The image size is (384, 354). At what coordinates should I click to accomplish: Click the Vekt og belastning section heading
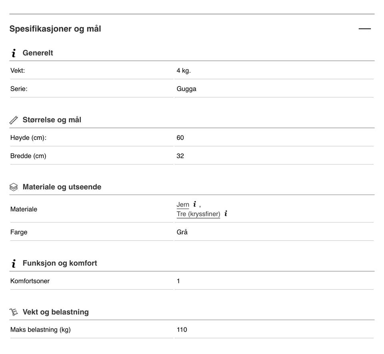pyautogui.click(x=56, y=312)
